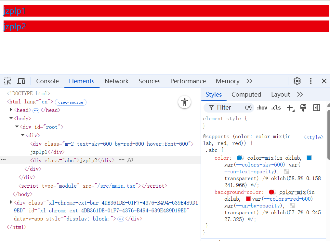This screenshot has width=330, height=241.
Task: Open the <style> source link
Action: pos(313,138)
